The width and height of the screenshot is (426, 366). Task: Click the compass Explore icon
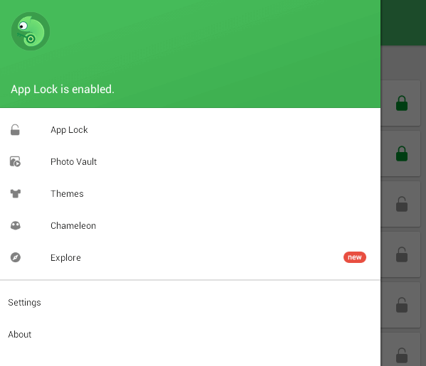click(x=16, y=257)
